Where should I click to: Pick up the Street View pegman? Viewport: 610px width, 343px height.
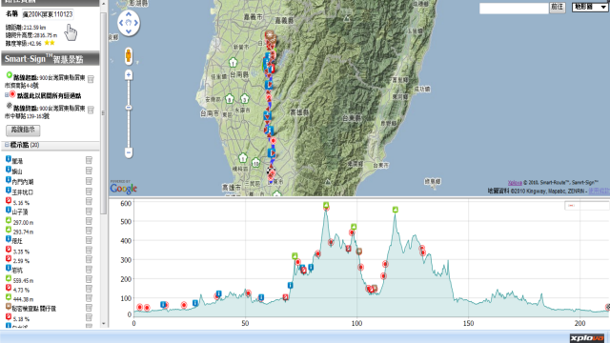129,55
